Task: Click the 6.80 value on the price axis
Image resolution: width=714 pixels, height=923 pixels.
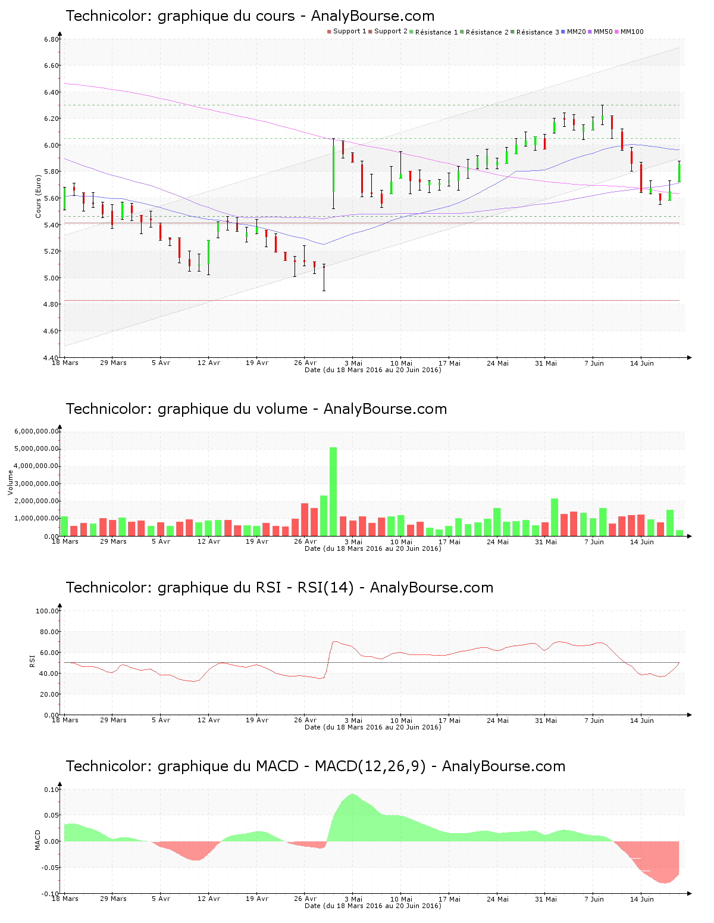Action: coord(51,39)
